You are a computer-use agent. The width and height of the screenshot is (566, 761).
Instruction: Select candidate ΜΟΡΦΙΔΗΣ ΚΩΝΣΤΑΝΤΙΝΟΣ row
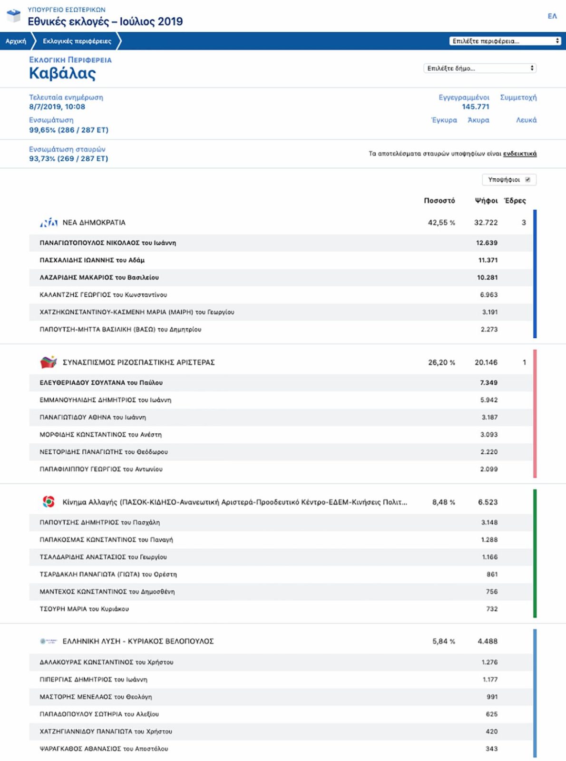coord(281,435)
